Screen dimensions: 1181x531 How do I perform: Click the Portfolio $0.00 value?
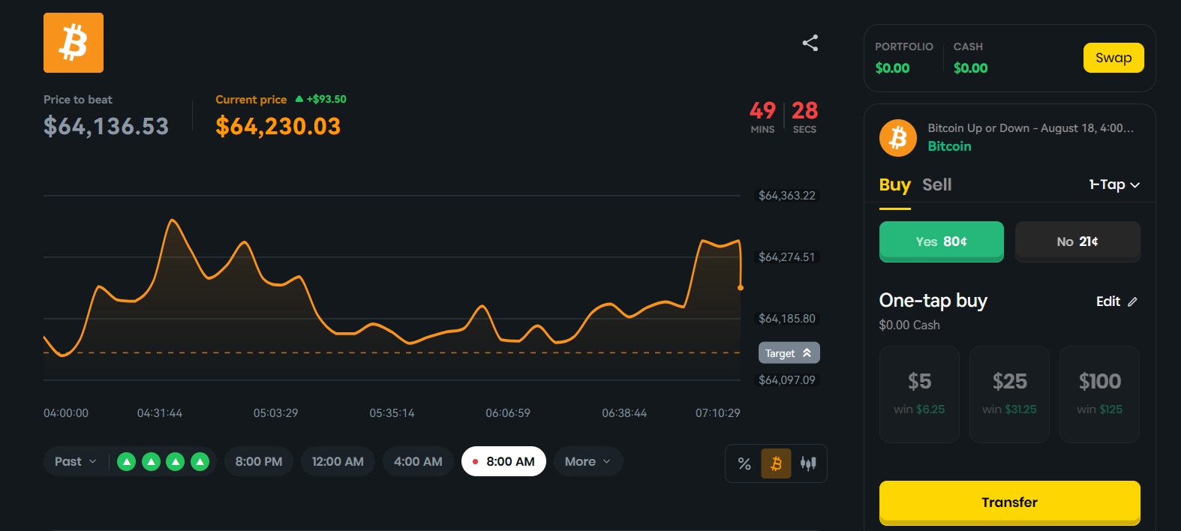(892, 68)
